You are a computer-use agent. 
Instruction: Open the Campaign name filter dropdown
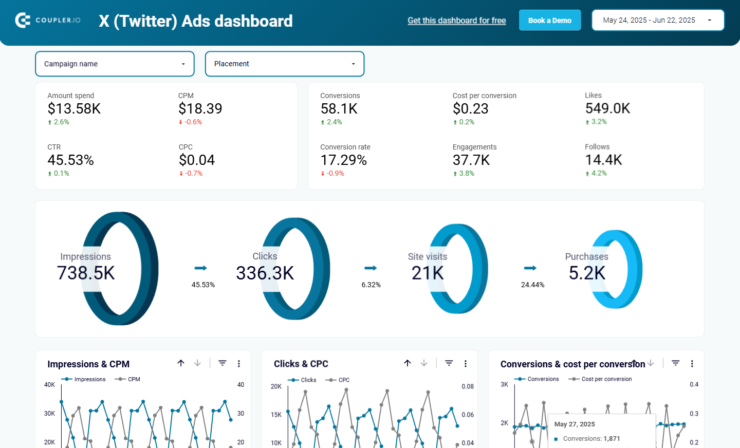click(x=115, y=64)
